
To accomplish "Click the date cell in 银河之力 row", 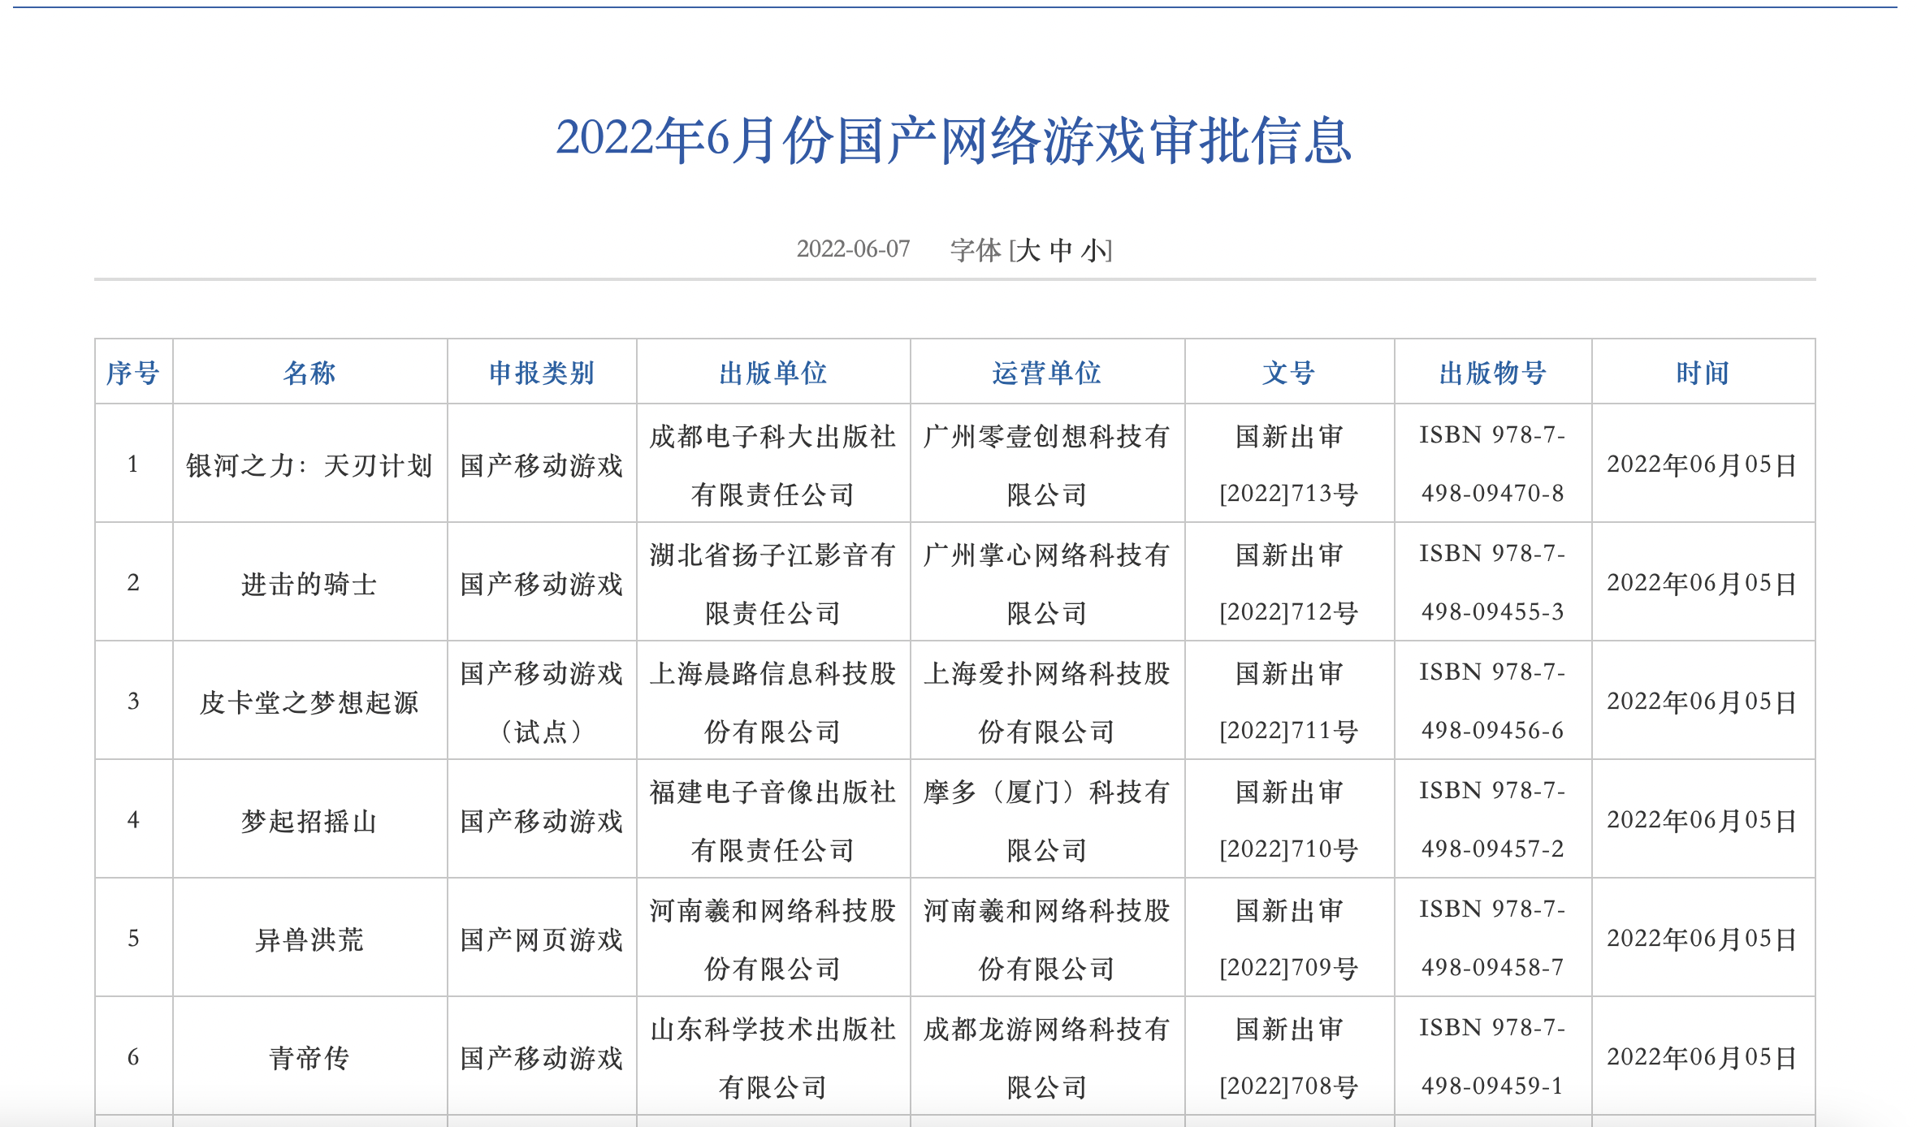I will pos(1703,464).
